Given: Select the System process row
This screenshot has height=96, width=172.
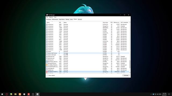Looking at the screenshot, I should pos(88,51).
